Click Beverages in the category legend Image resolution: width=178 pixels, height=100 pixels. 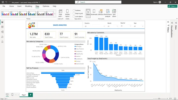coord(78,46)
